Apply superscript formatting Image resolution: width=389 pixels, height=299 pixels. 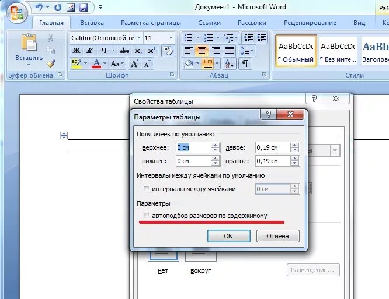[x=151, y=51]
